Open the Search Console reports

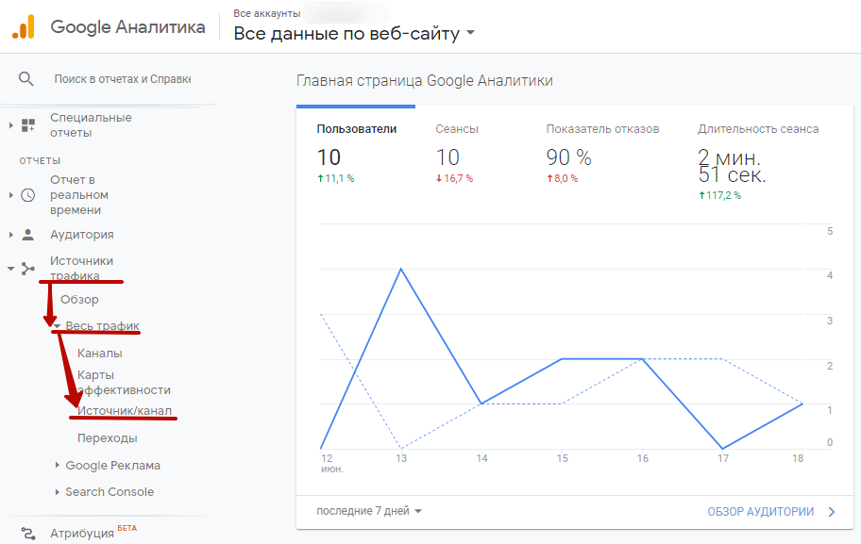(110, 492)
